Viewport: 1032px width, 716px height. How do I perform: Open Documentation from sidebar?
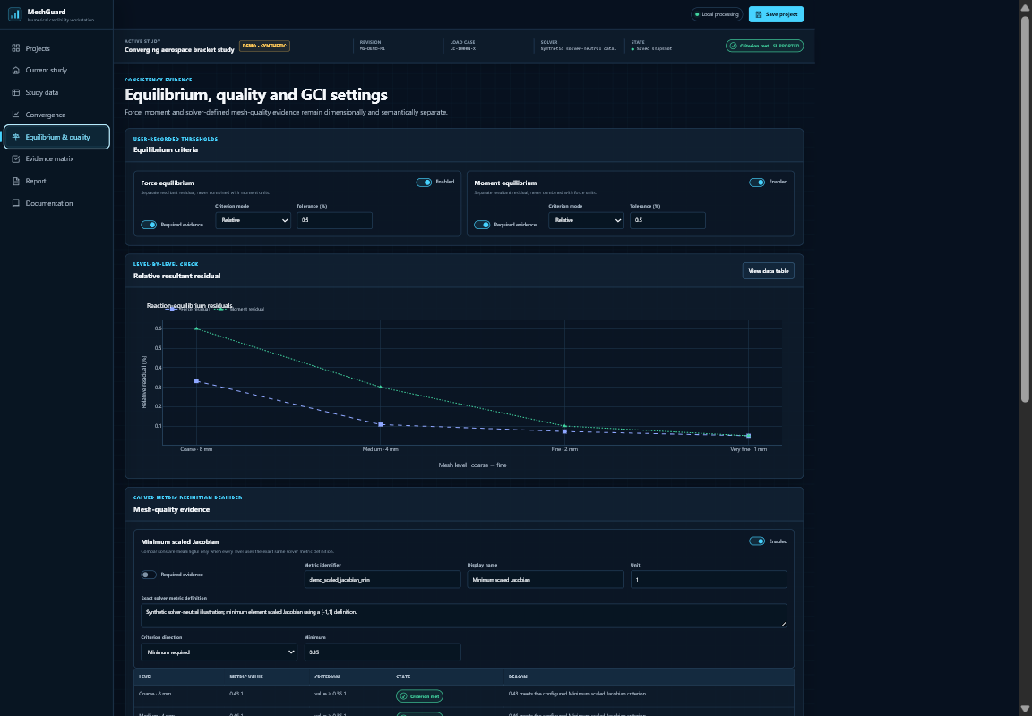(x=56, y=203)
